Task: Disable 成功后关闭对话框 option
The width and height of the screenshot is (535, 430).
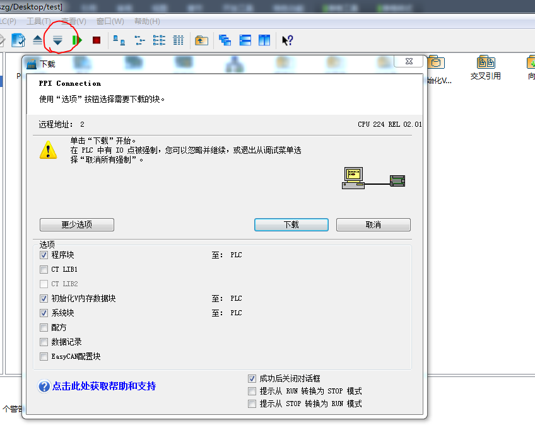Action: (x=251, y=378)
